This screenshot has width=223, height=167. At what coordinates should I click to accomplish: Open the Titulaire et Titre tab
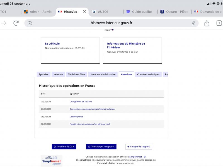pyautogui.click(x=76, y=74)
